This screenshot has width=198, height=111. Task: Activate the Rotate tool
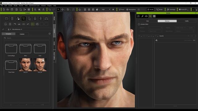click(x=68, y=10)
